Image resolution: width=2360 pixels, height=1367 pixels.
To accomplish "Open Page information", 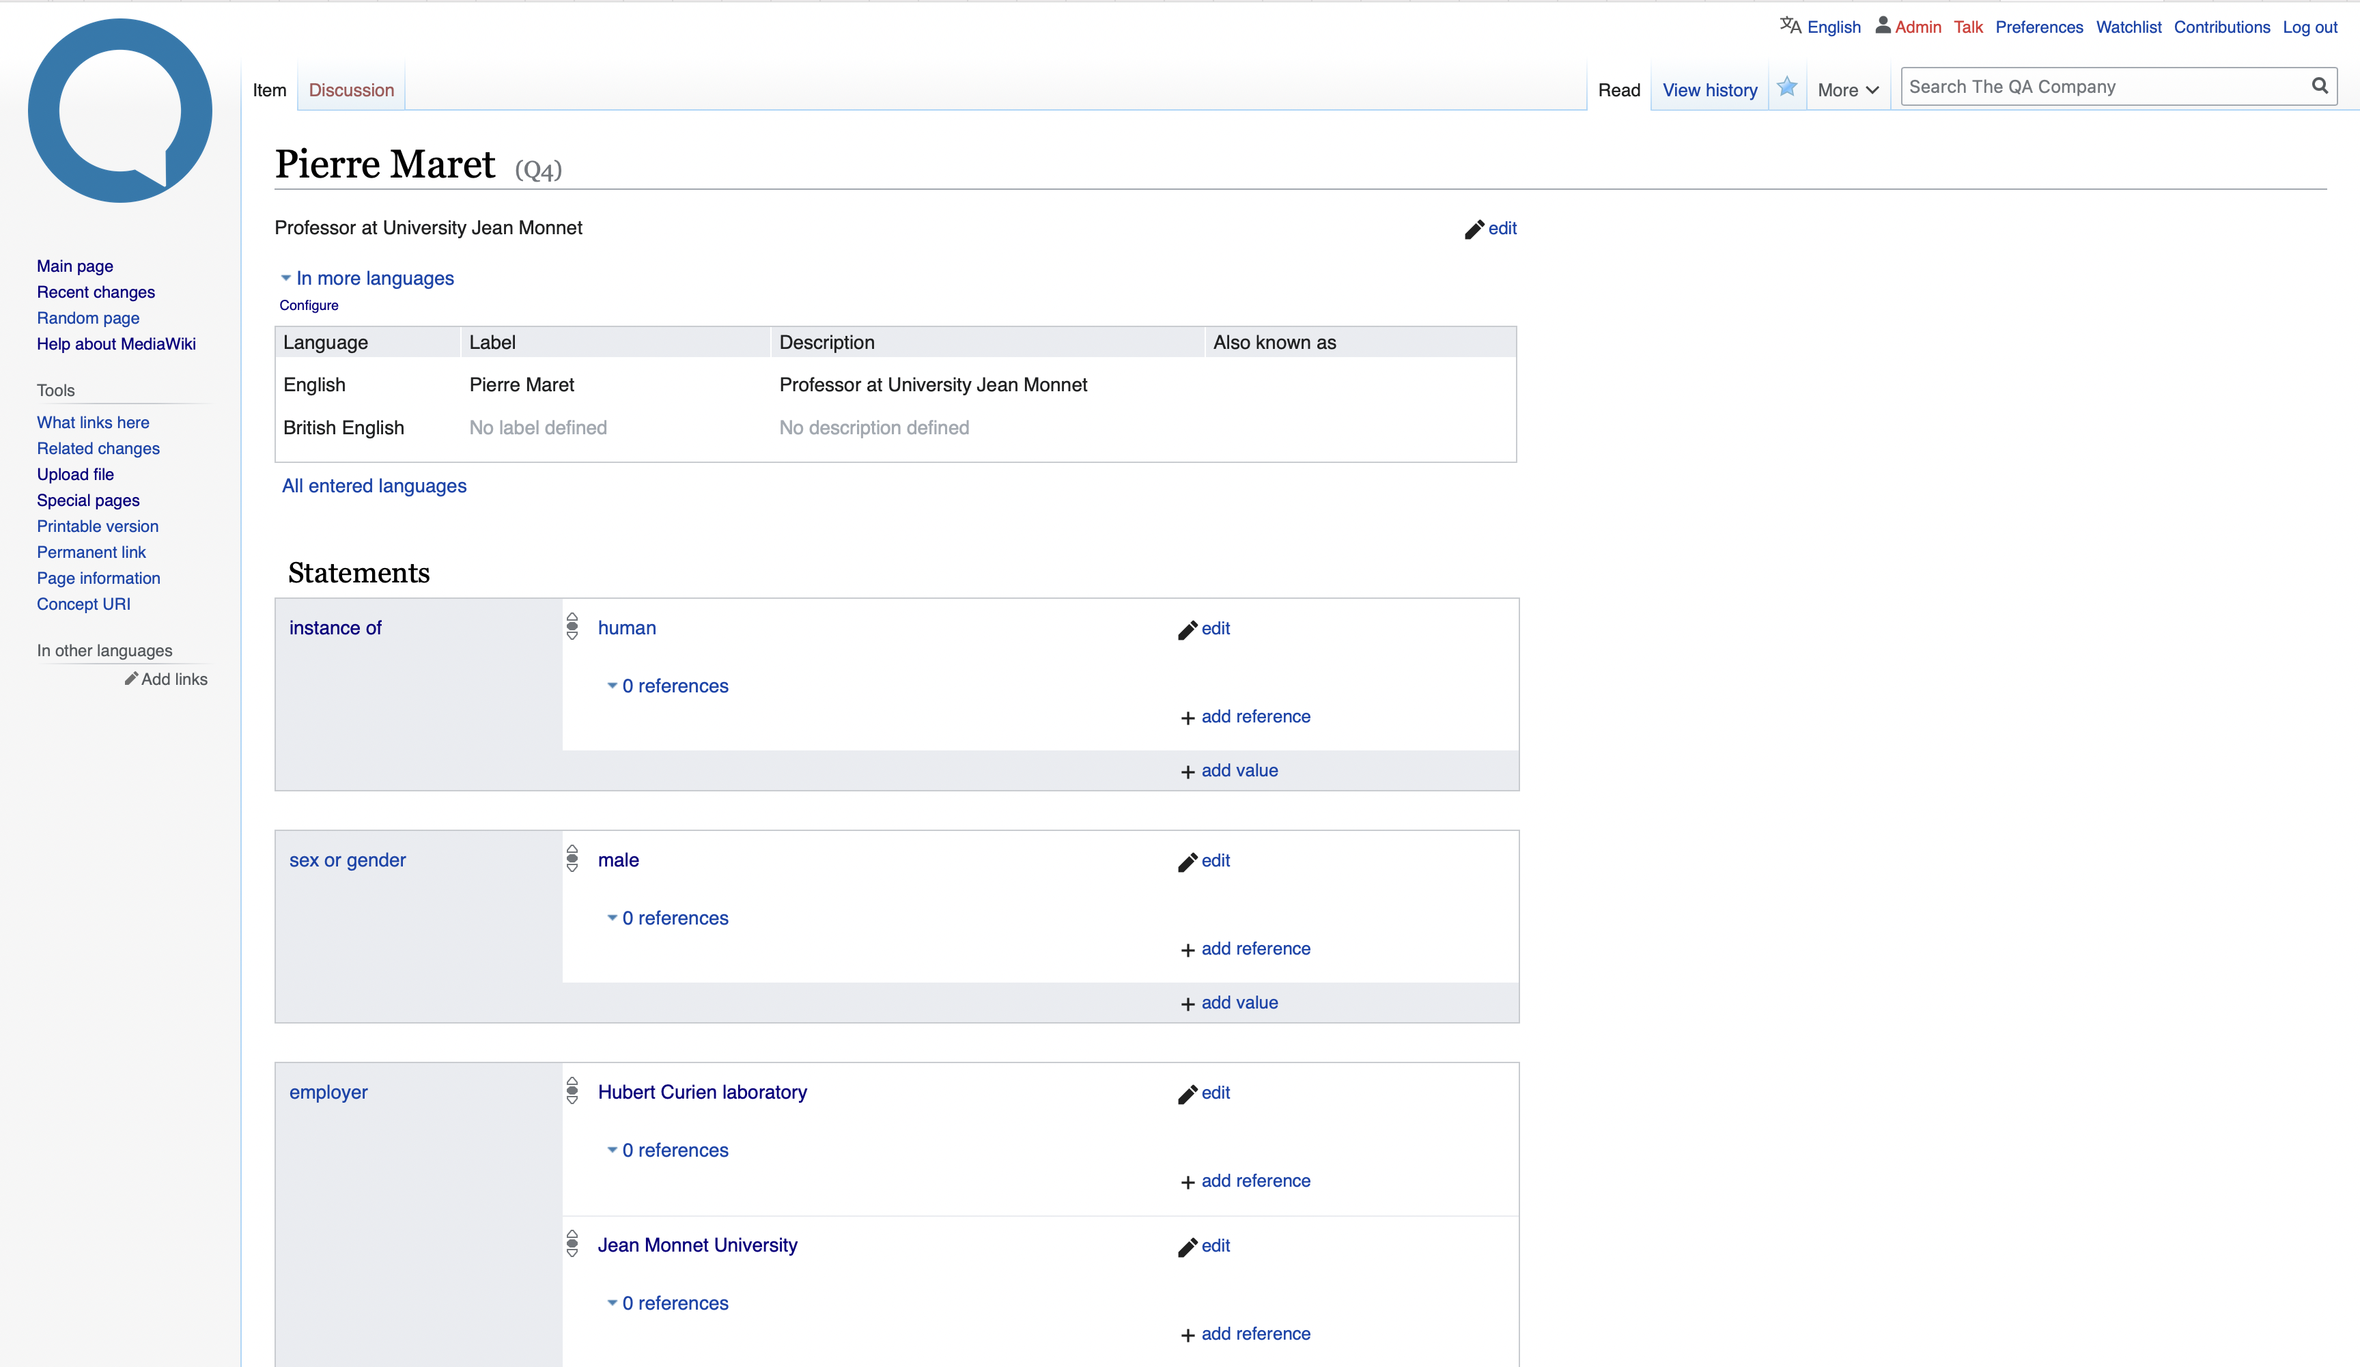I will point(98,578).
